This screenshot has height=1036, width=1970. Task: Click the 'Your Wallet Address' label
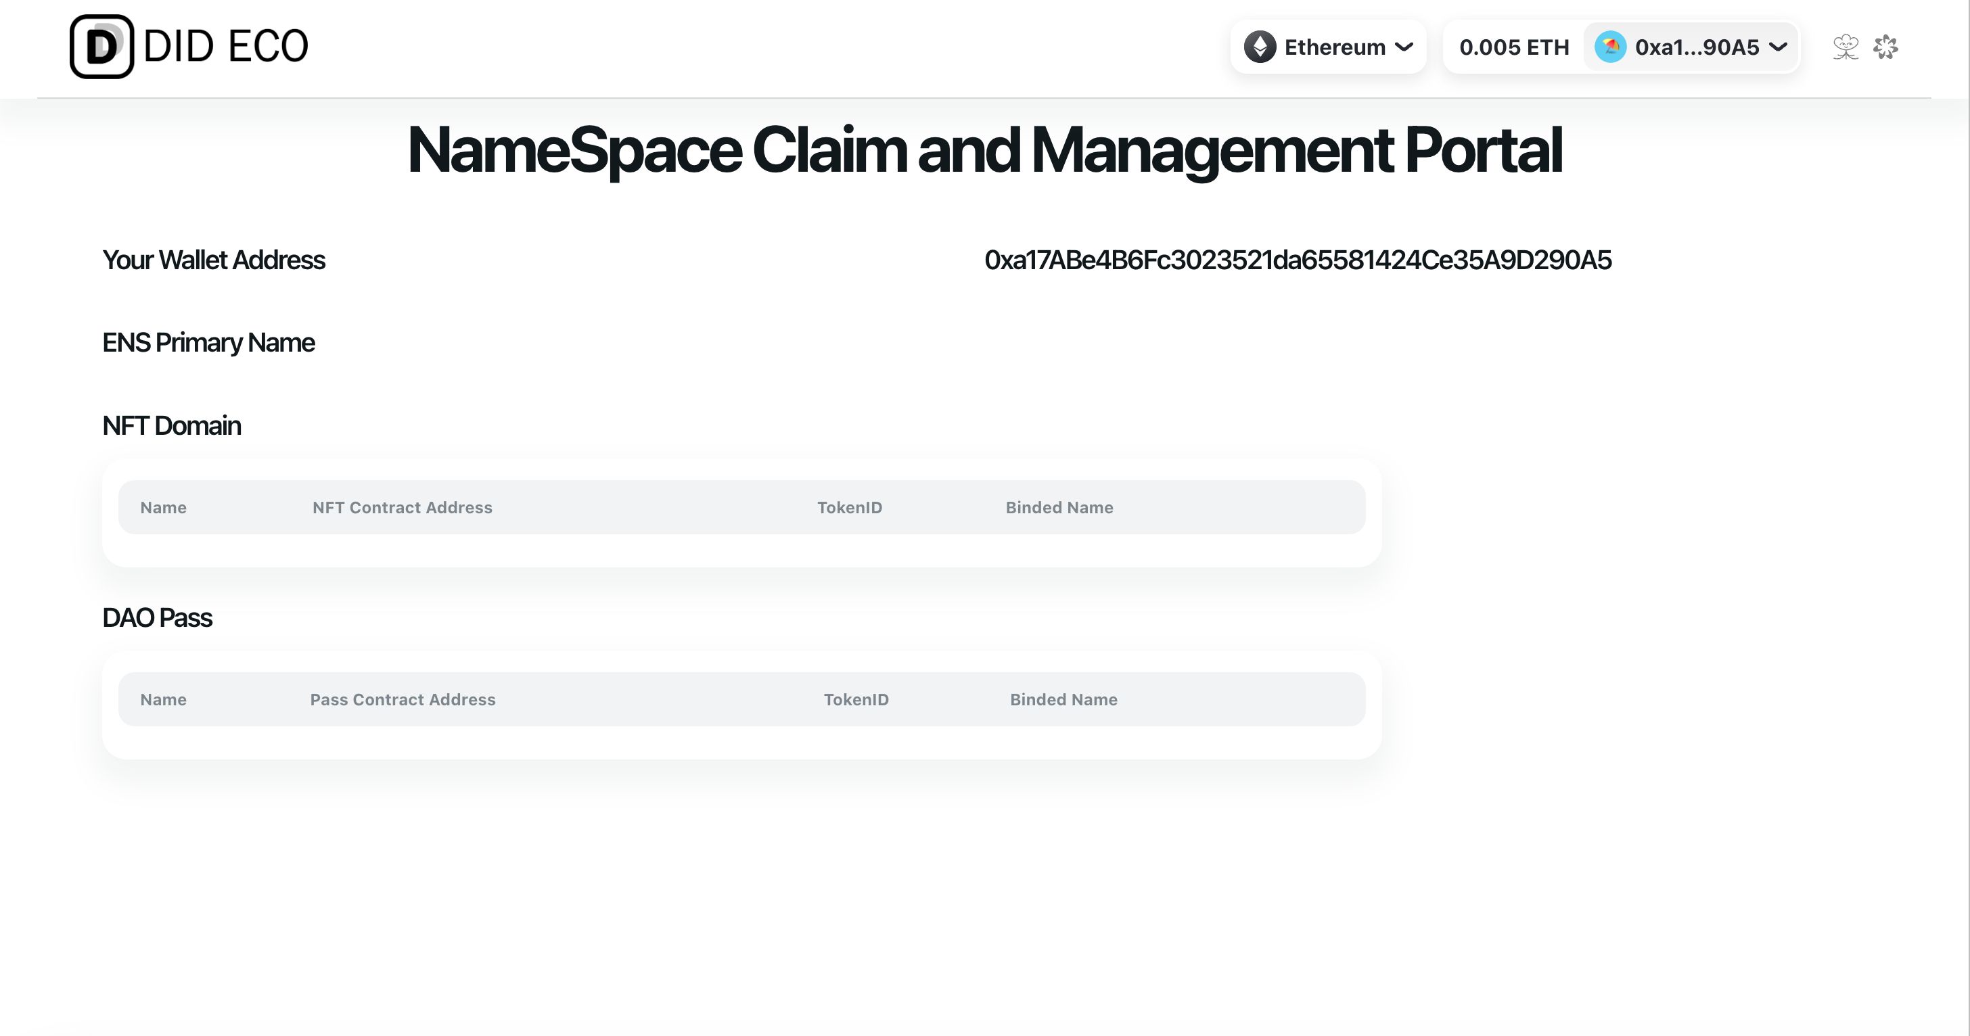pyautogui.click(x=213, y=261)
